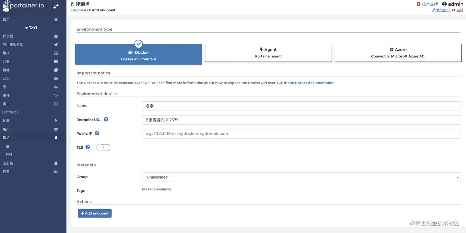Click the plug icon beside 端点
Image resolution: width=466 pixels, height=233 pixels.
point(56,138)
